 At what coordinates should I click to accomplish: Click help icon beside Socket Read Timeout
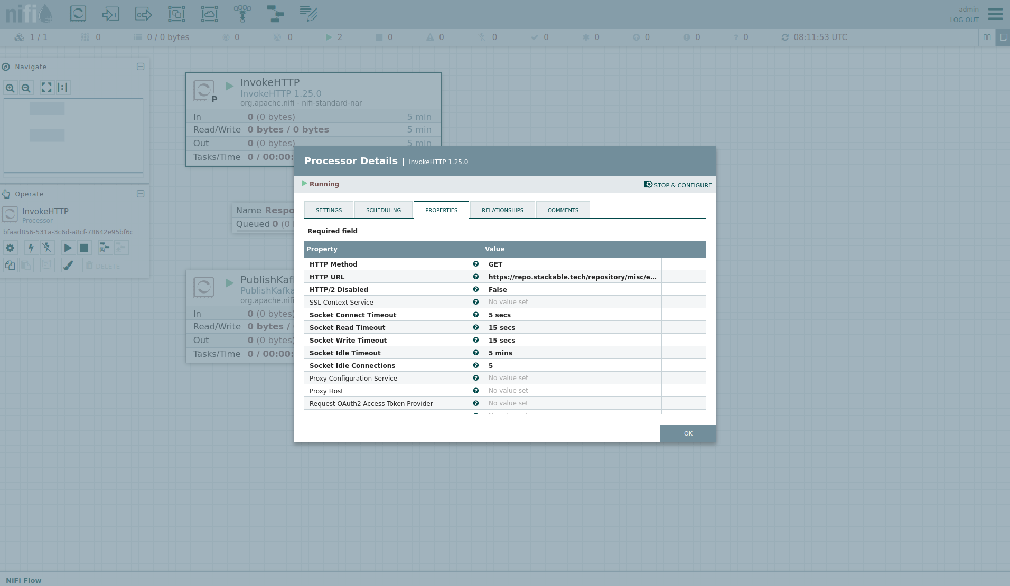(475, 327)
